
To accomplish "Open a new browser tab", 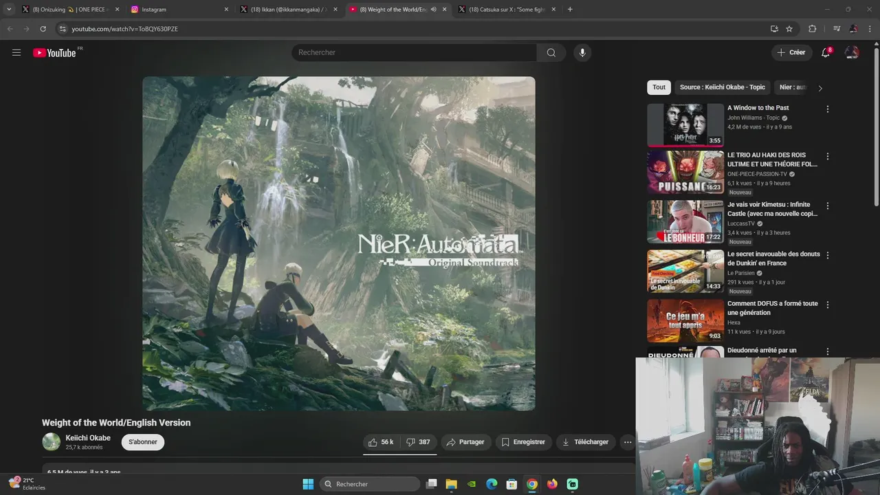I will (570, 10).
